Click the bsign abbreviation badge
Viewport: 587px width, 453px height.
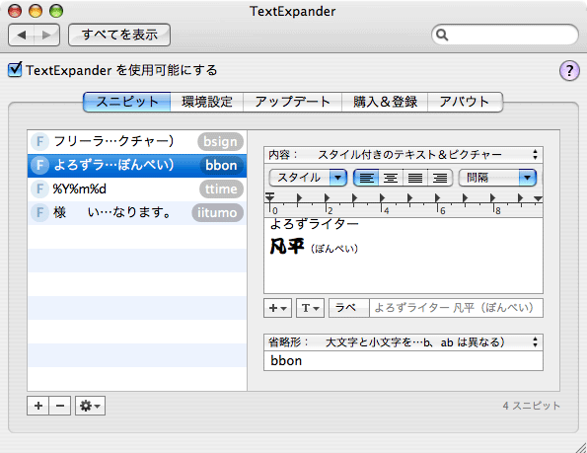point(221,142)
